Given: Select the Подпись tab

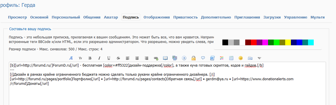Looking at the screenshot, I should coord(131,17).
